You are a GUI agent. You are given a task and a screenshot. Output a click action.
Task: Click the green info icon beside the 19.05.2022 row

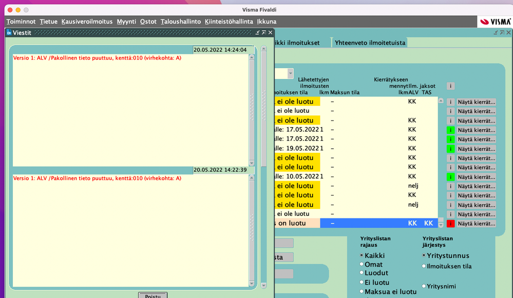450,149
